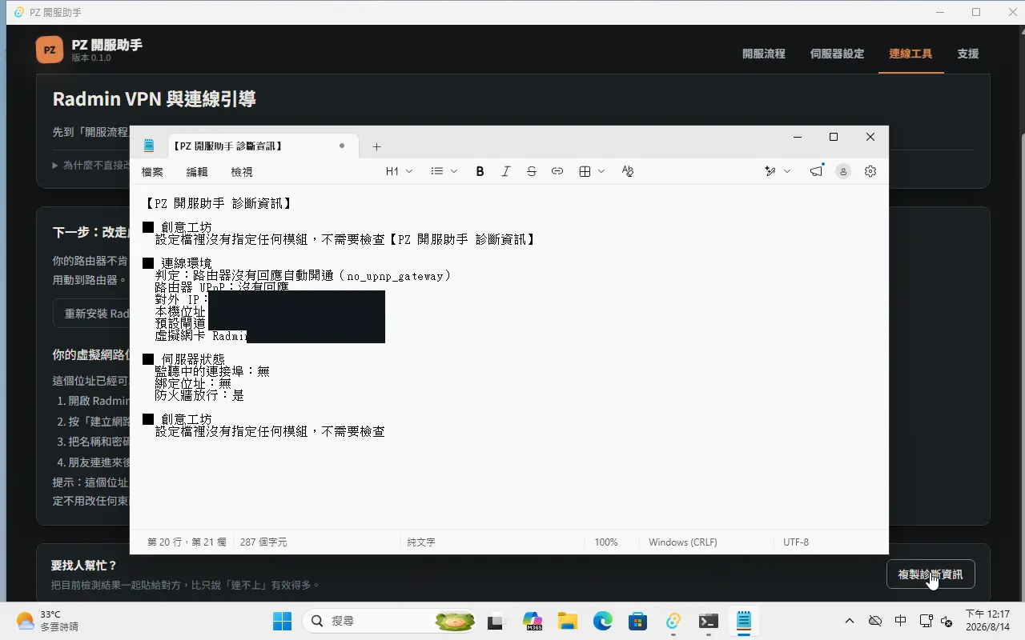Open the 支援 tab

point(968,54)
